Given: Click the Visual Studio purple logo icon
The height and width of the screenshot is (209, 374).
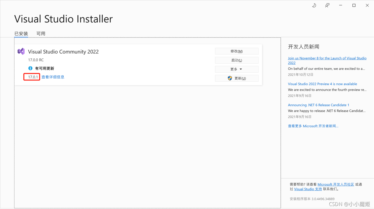Looking at the screenshot, I should 21,51.
